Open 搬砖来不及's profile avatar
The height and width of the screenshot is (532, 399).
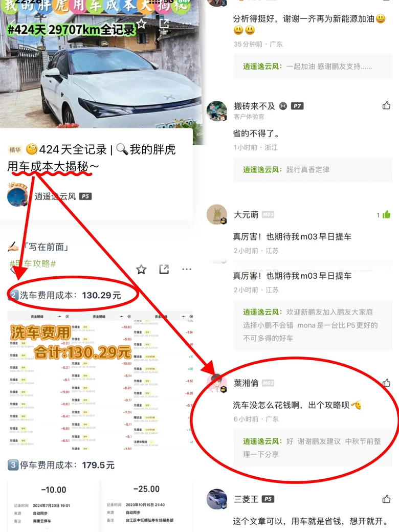[x=216, y=111]
